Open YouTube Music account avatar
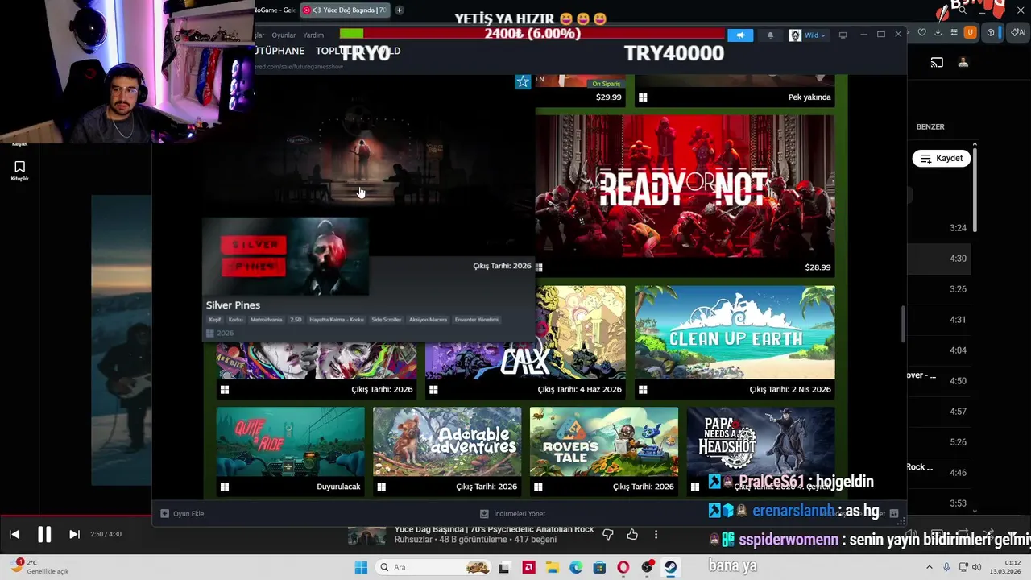Screen dimensions: 1031x580 coord(963,63)
